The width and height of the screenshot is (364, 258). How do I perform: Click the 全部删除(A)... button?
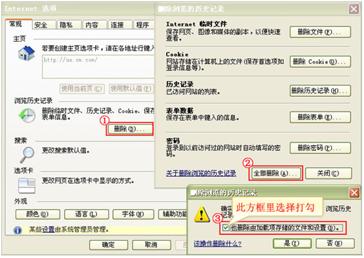click(275, 174)
